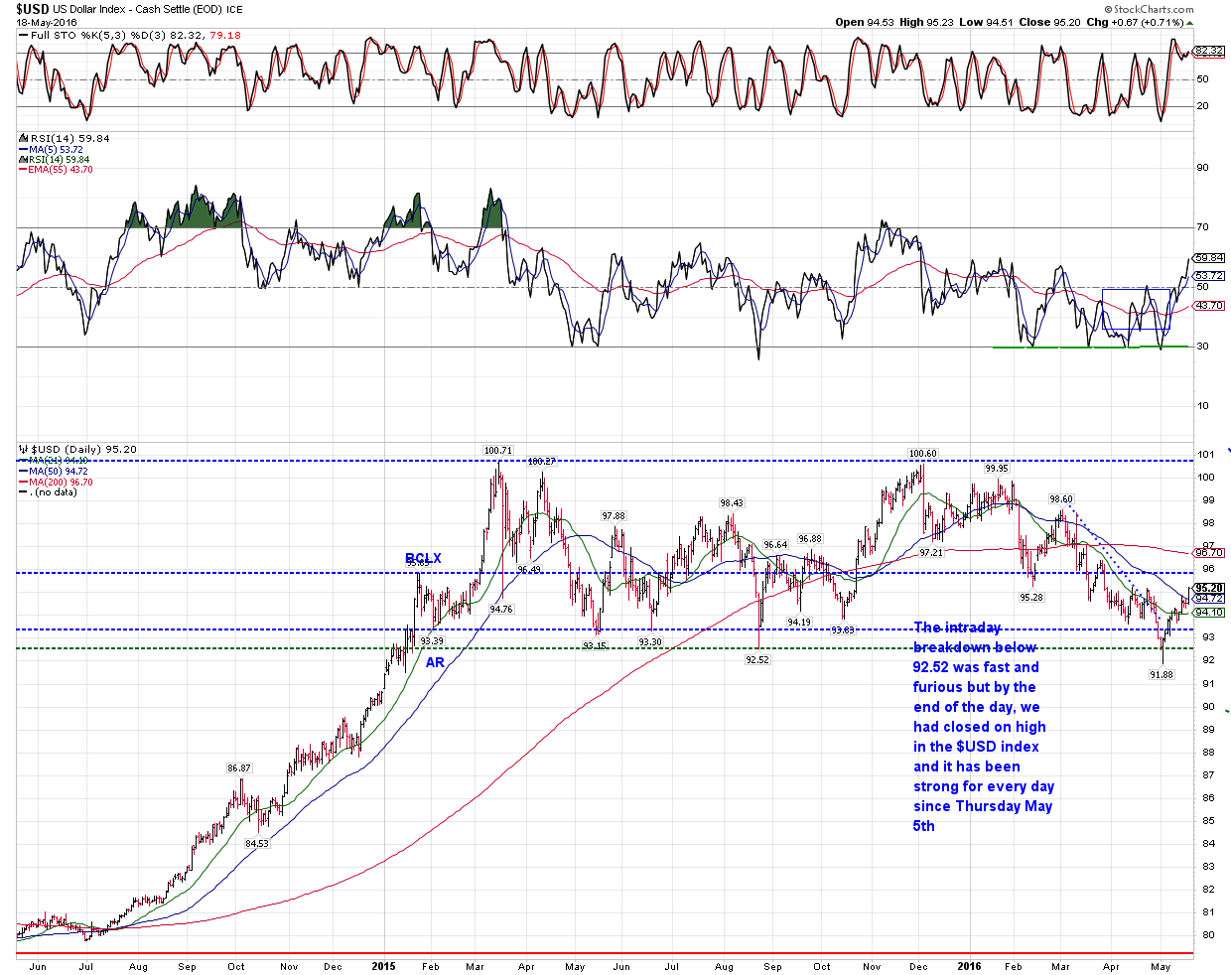Screen dimensions: 1231x975
Task: Click the 43.70 tag on RSI axis
Action: click(1209, 306)
